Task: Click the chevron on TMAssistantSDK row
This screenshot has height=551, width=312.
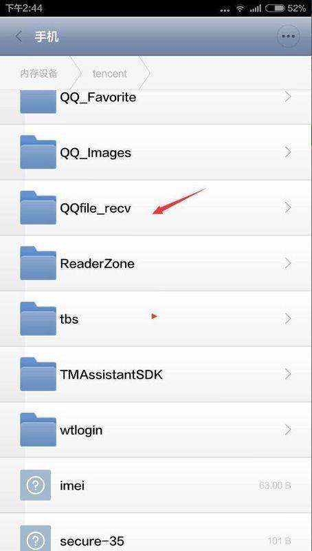Action: point(288,374)
